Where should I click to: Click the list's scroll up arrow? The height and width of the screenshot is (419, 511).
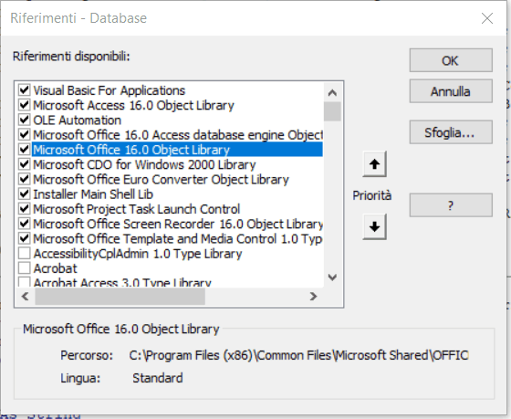point(332,93)
